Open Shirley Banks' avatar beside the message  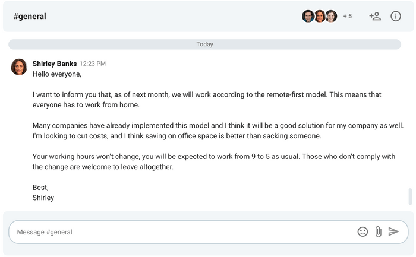[x=19, y=67]
